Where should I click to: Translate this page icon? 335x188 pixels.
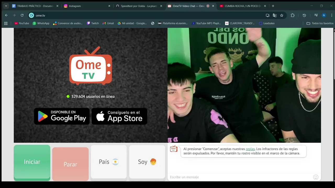275,15
